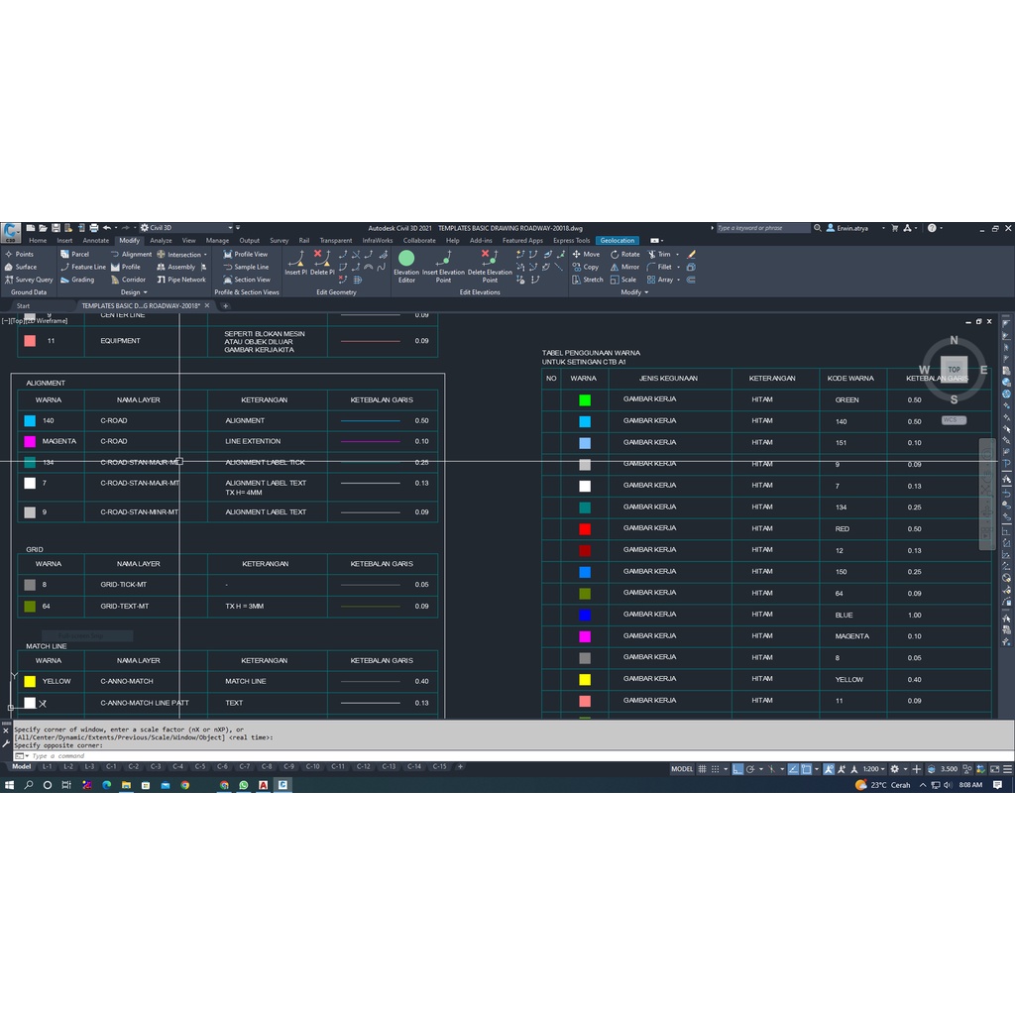Image resolution: width=1015 pixels, height=1015 pixels.
Task: Click the Sample Line tool
Action: click(x=246, y=267)
